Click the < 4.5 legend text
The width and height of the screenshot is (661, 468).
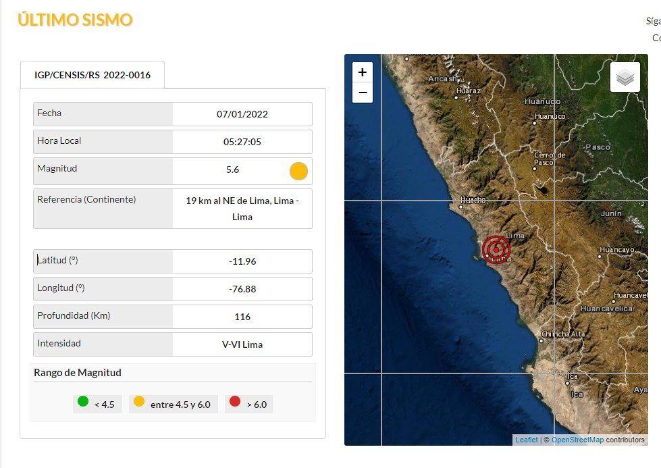105,405
